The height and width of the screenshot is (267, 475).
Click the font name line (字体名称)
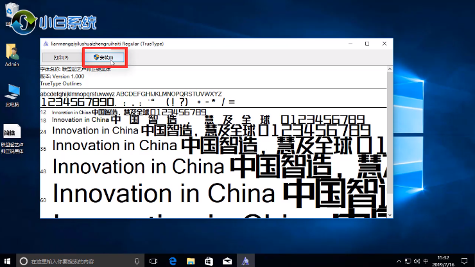(x=76, y=69)
